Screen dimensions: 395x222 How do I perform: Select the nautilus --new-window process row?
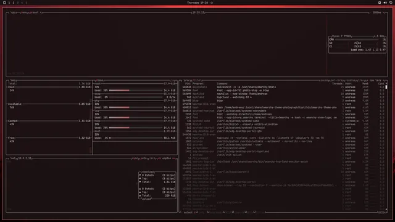283,94
